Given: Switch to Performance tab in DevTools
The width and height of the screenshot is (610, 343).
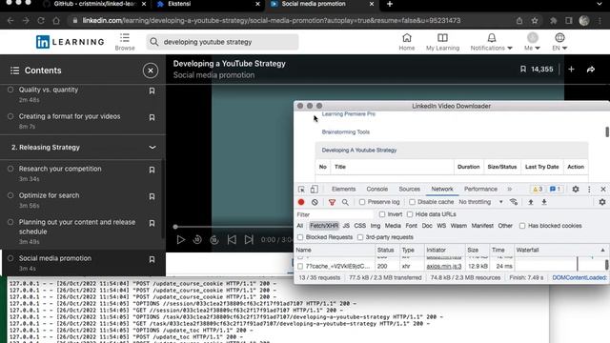Looking at the screenshot, I should click(480, 189).
